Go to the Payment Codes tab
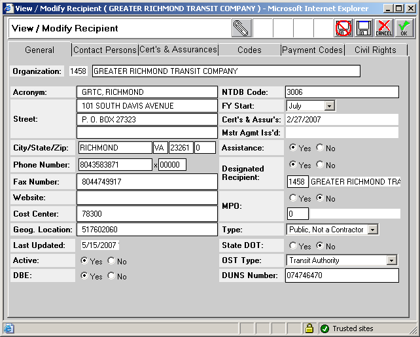Screen dimensions: 420x337 coord(312,50)
